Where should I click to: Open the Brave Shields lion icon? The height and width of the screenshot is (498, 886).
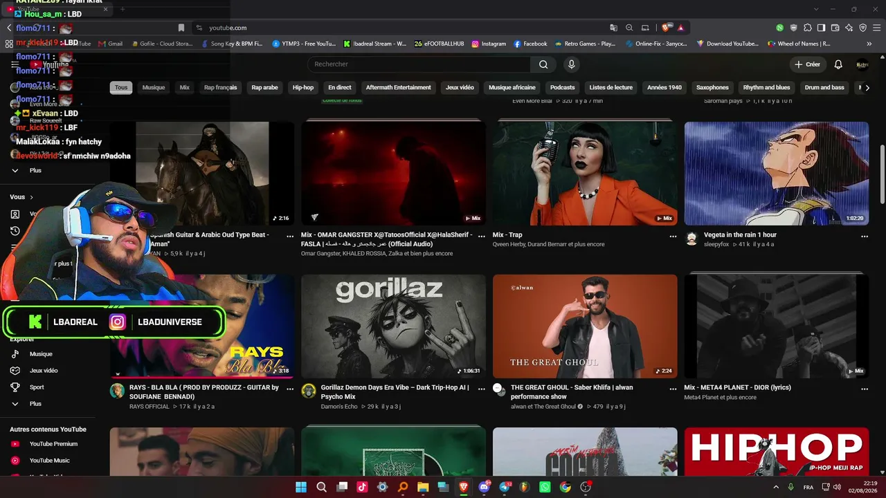666,28
